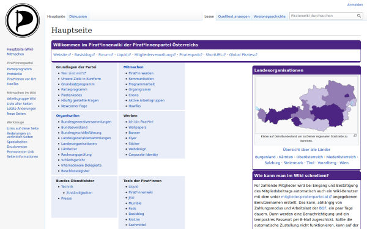Open Pirat*in werden link
This screenshot has height=229, width=367.
pyautogui.click(x=141, y=73)
